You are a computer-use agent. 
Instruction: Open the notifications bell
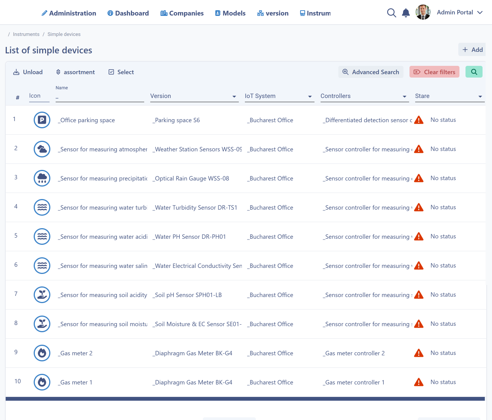(406, 13)
